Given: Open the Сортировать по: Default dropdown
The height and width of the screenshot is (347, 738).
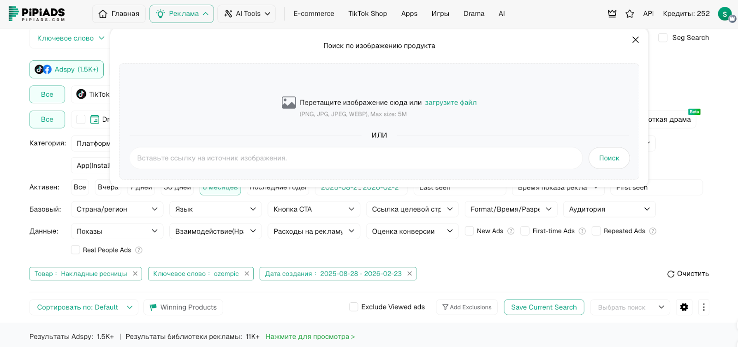Looking at the screenshot, I should [x=83, y=307].
